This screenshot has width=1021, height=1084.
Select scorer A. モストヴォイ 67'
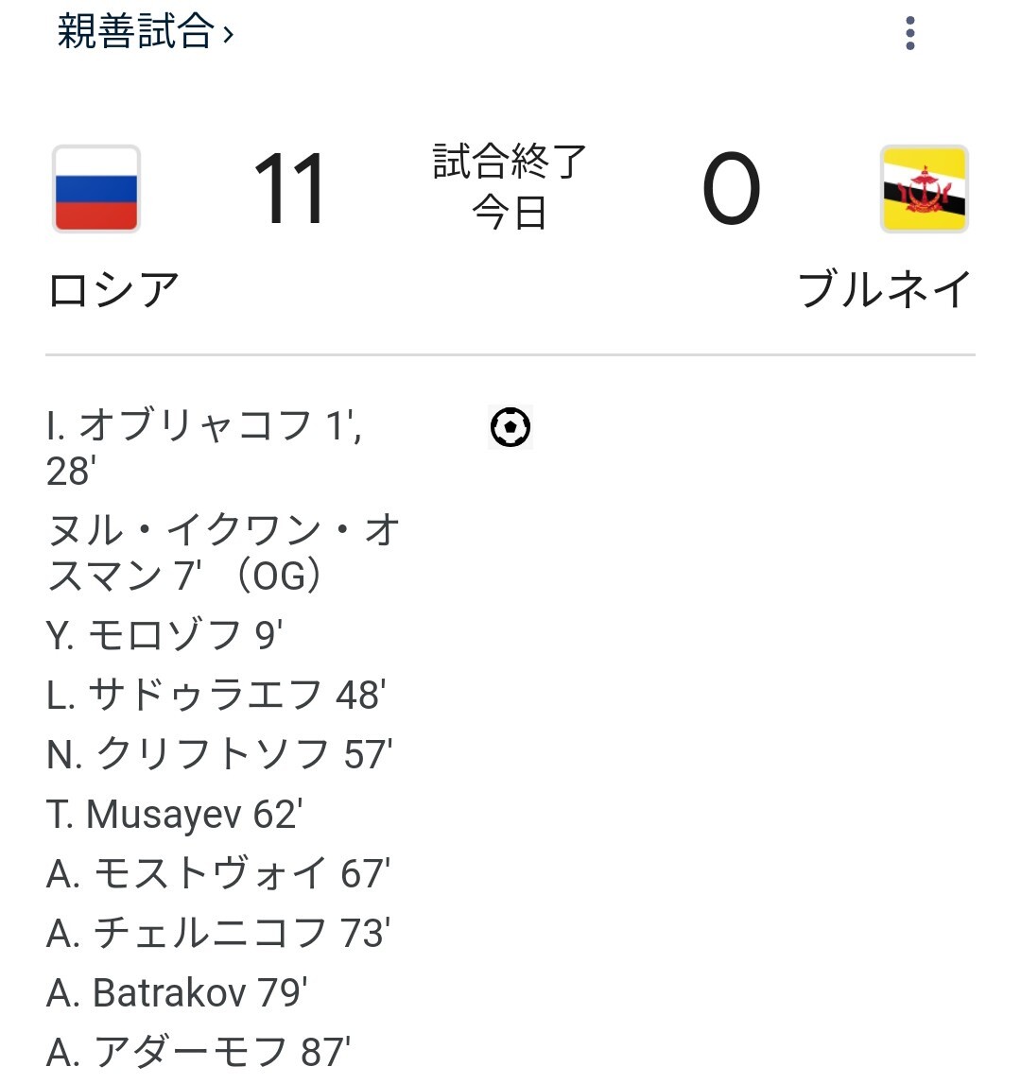click(x=218, y=873)
